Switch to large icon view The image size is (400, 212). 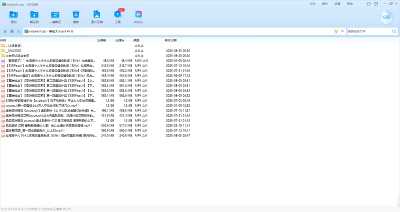pos(12,31)
